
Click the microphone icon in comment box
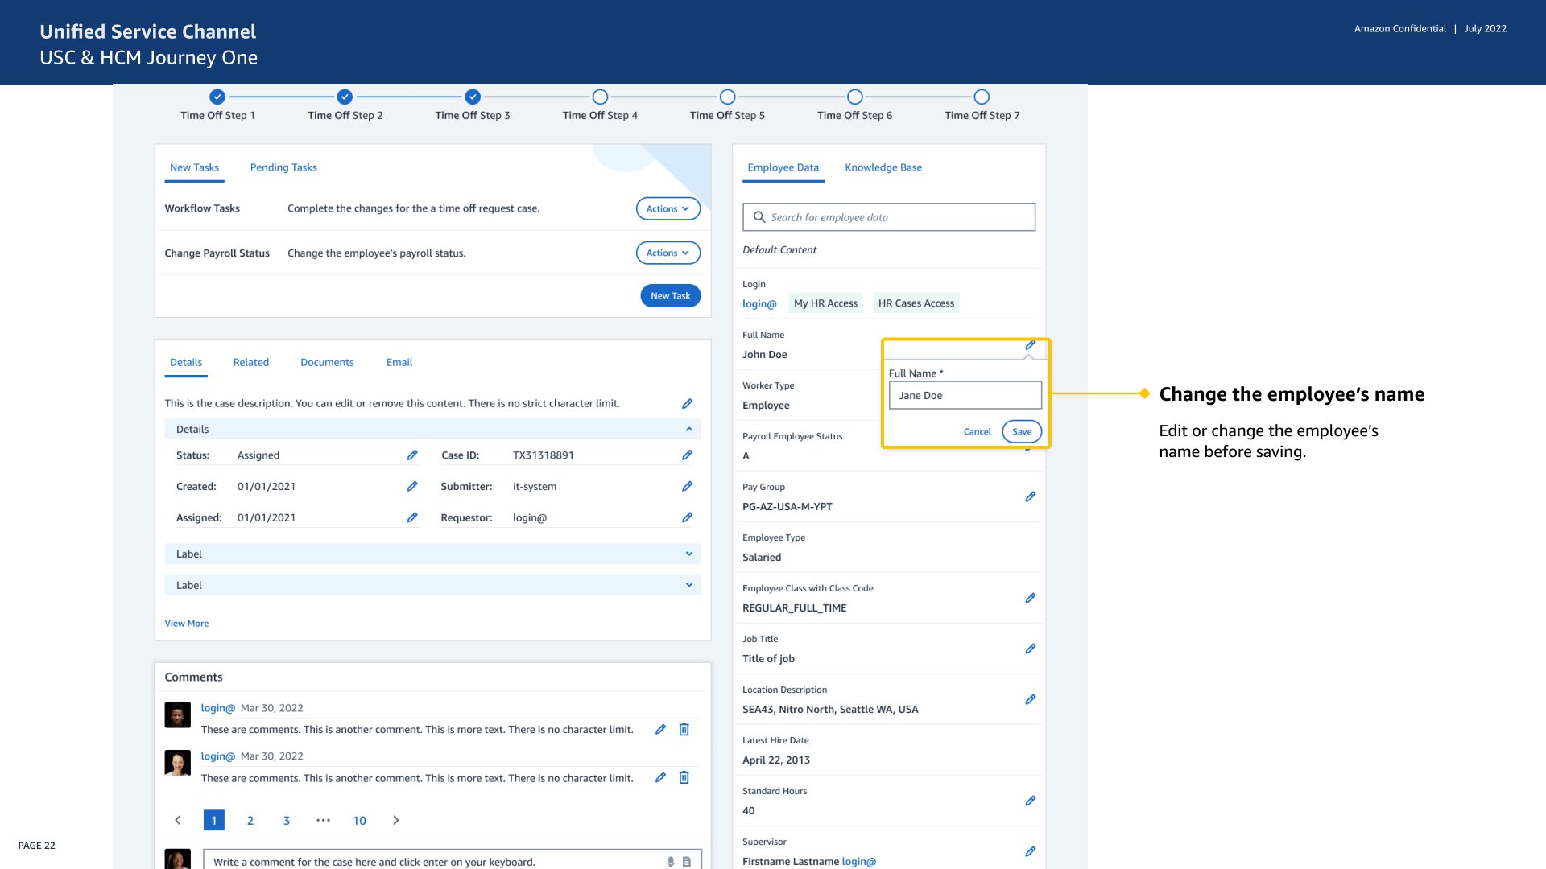click(670, 862)
